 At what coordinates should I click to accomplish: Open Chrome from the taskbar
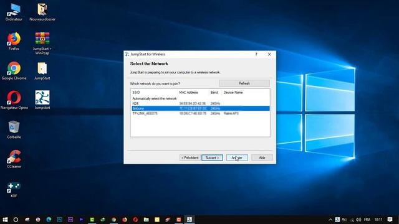click(x=113, y=220)
